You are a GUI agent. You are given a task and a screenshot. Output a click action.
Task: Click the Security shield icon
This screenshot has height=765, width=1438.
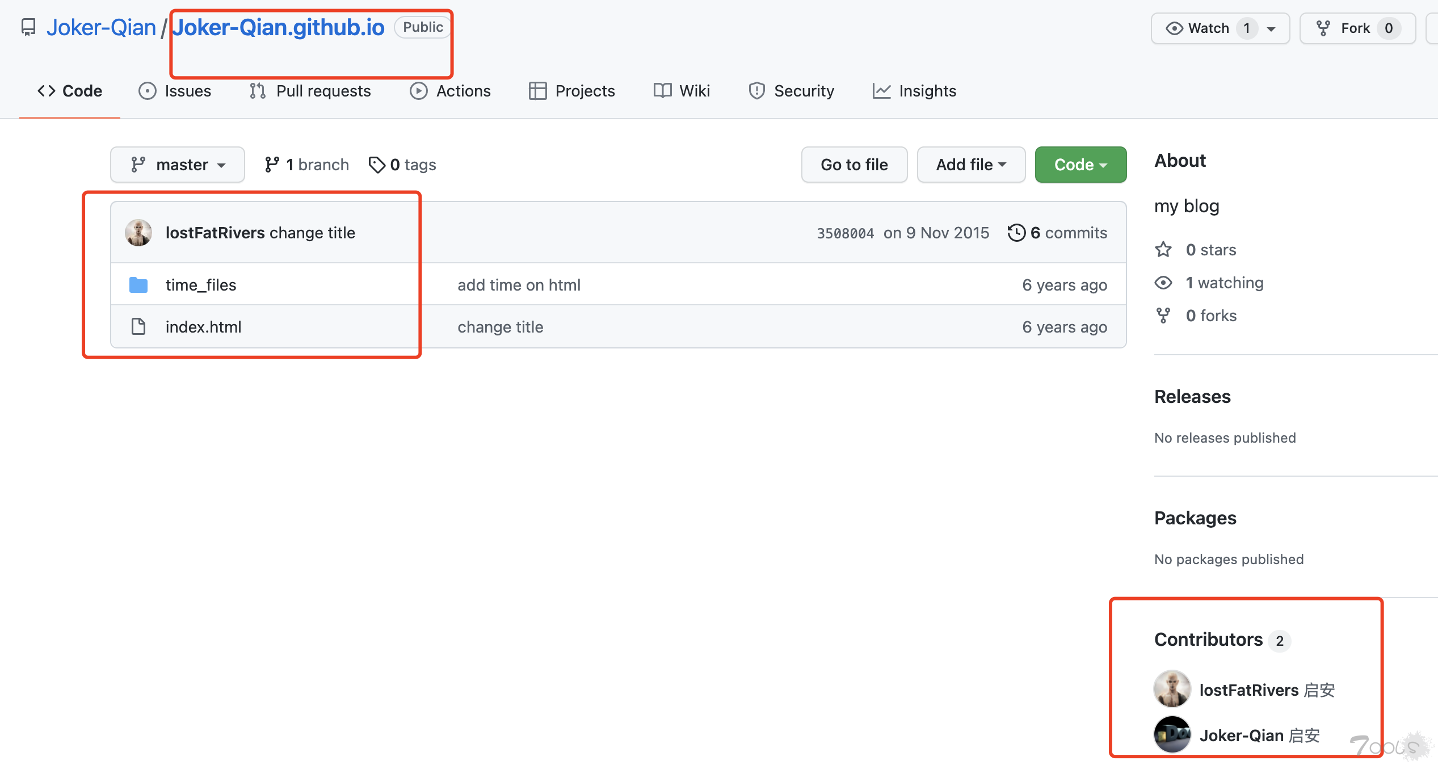tap(756, 91)
